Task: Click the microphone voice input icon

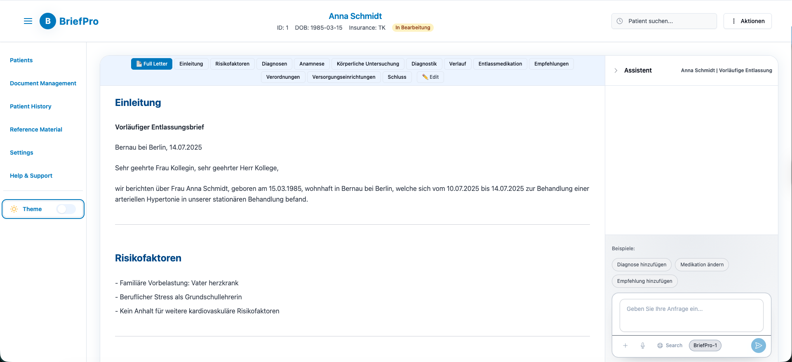Action: (x=642, y=346)
